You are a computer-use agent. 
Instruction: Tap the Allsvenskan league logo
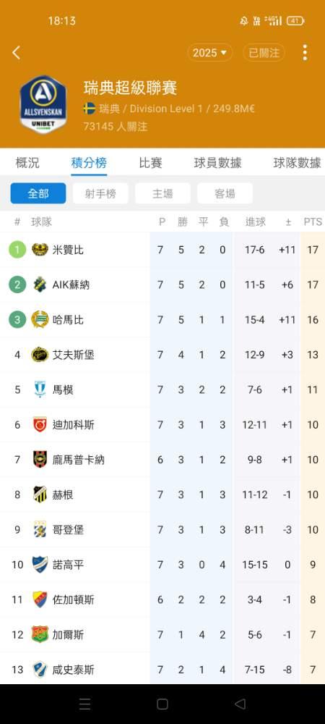point(43,104)
